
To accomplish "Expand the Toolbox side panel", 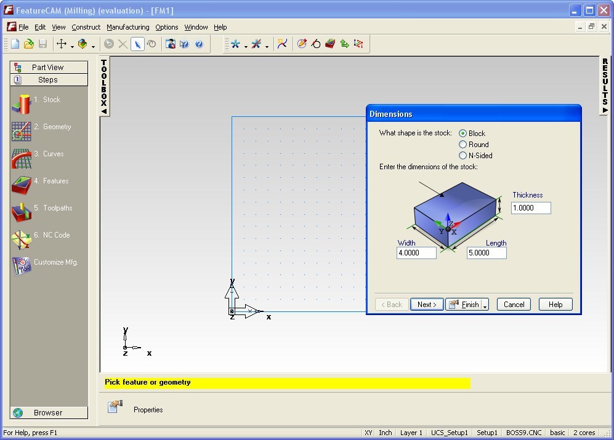I will click(104, 87).
